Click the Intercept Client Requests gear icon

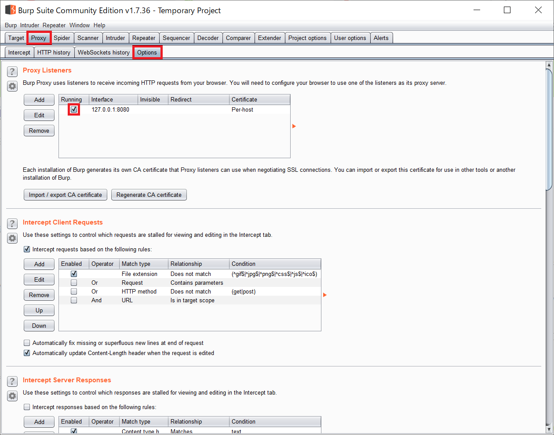pos(12,238)
